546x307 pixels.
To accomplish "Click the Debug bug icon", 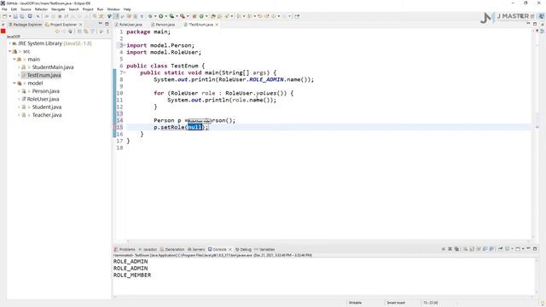I will 150,16.
